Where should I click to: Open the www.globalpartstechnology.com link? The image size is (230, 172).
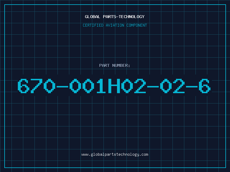[115, 155]
